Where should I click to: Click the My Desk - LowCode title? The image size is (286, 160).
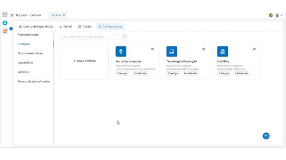29,15
